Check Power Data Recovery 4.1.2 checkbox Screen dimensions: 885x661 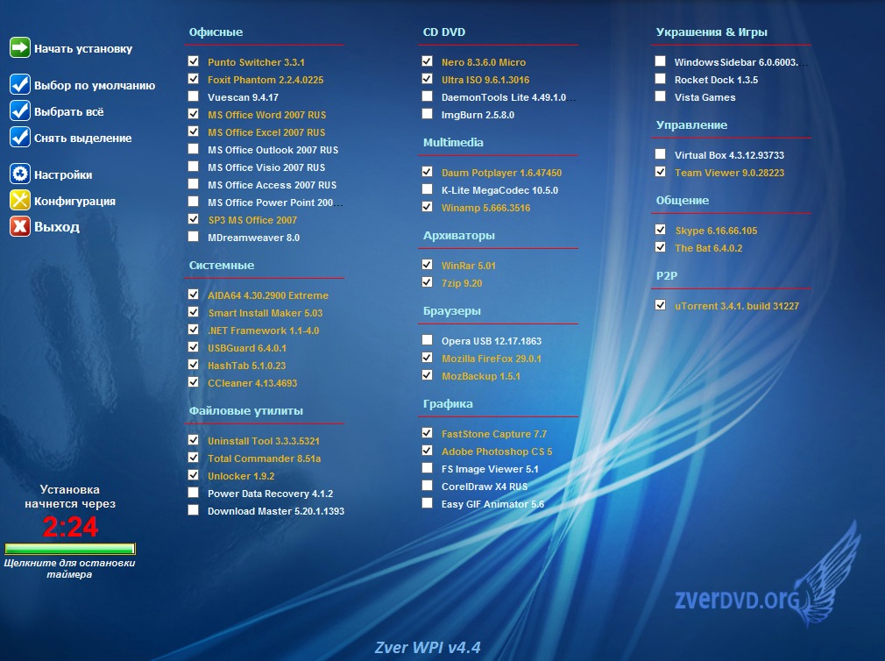pos(193,492)
